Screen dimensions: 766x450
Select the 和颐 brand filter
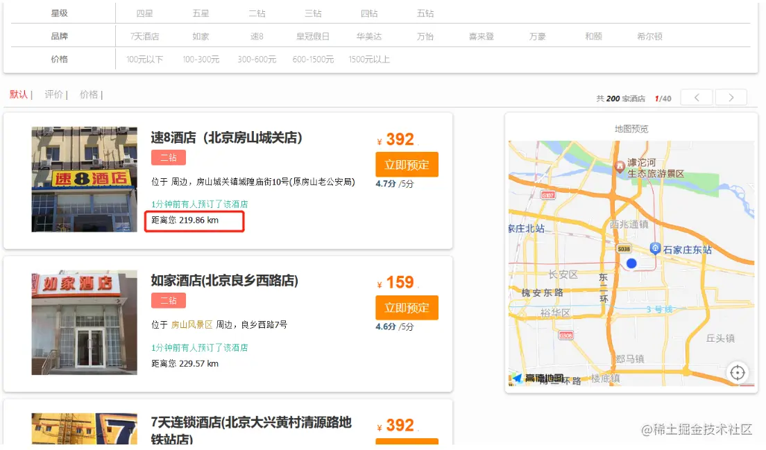tap(593, 37)
